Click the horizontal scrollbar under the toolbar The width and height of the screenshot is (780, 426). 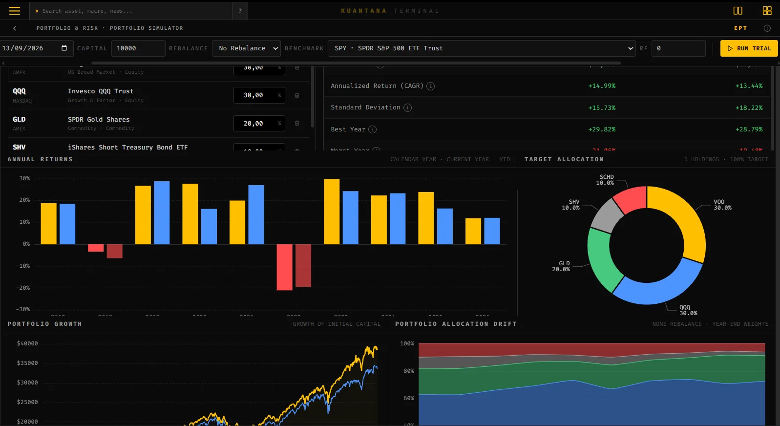click(356, 63)
